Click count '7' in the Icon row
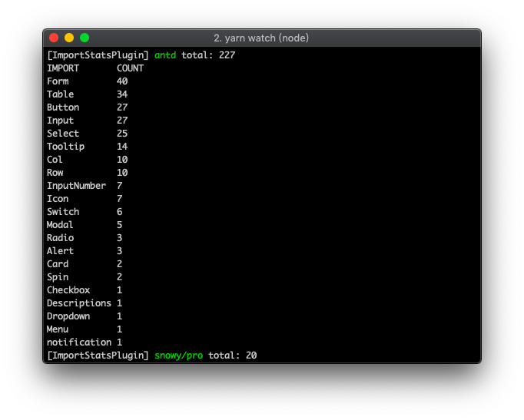The image size is (524, 420). tap(119, 199)
